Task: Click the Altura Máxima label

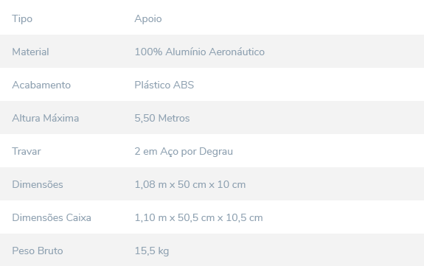Action: [46, 118]
